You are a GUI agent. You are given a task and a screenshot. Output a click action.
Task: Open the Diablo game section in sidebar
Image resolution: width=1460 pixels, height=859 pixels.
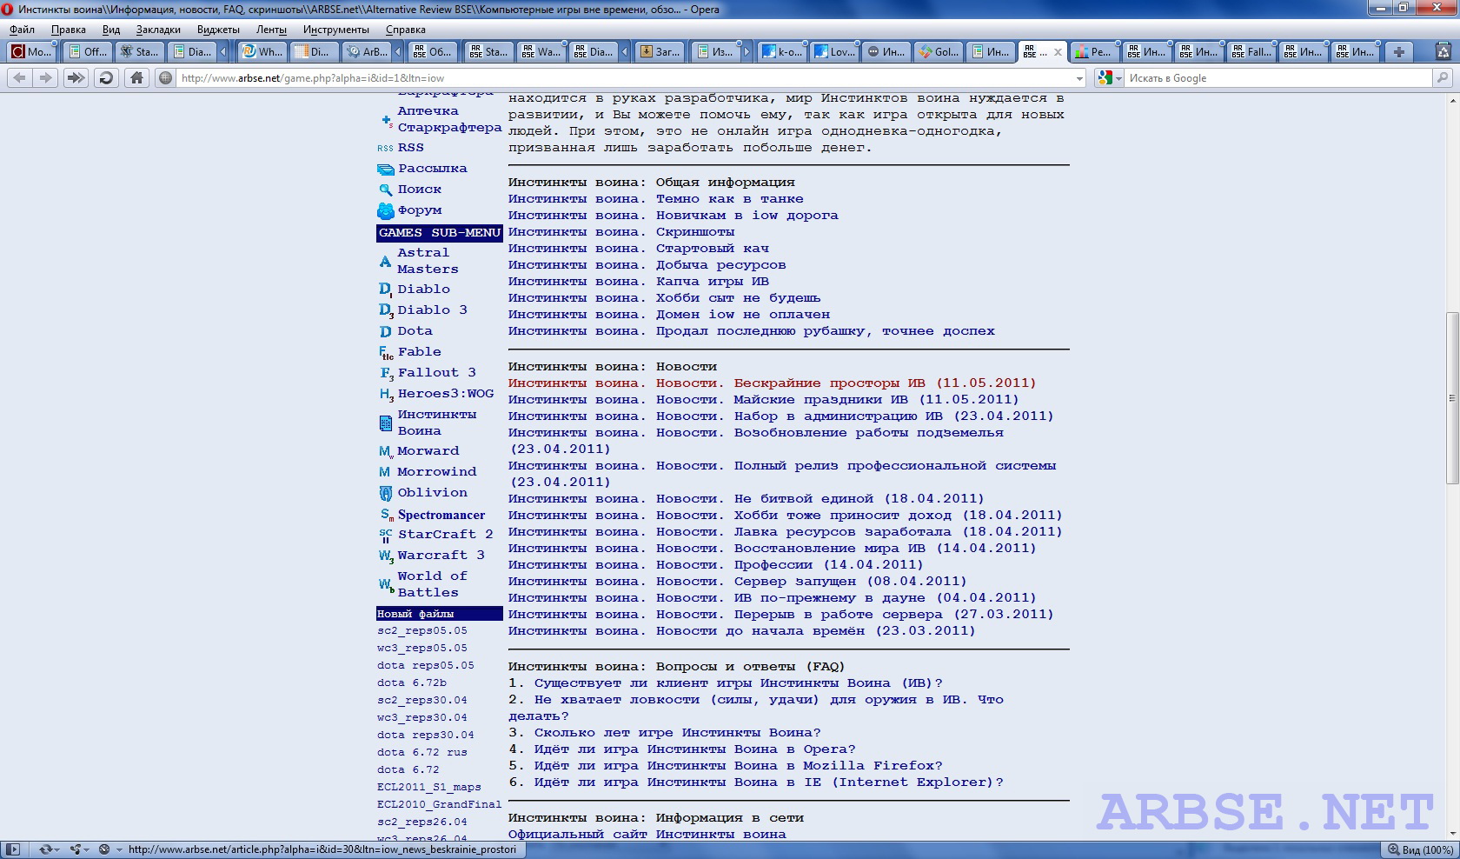pyautogui.click(x=423, y=290)
